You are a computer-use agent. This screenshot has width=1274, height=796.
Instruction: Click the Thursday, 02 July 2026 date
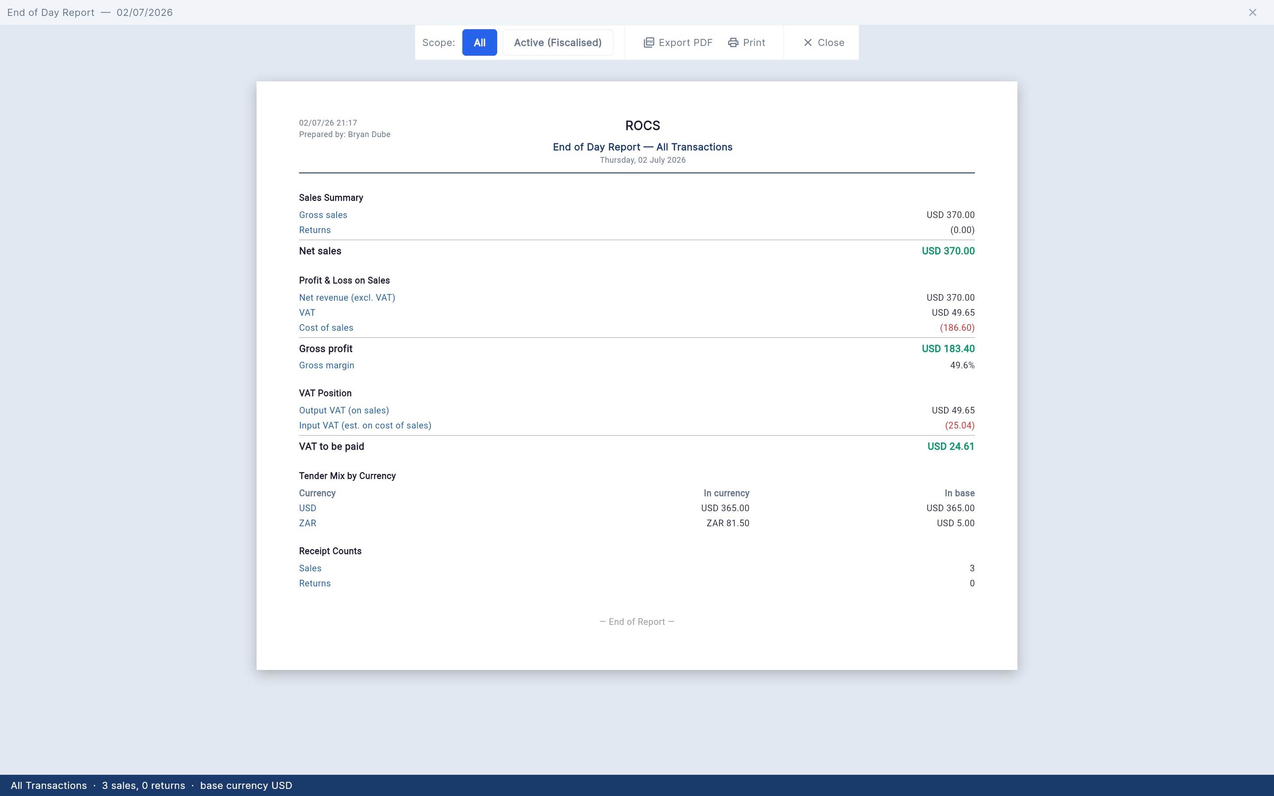coord(642,160)
